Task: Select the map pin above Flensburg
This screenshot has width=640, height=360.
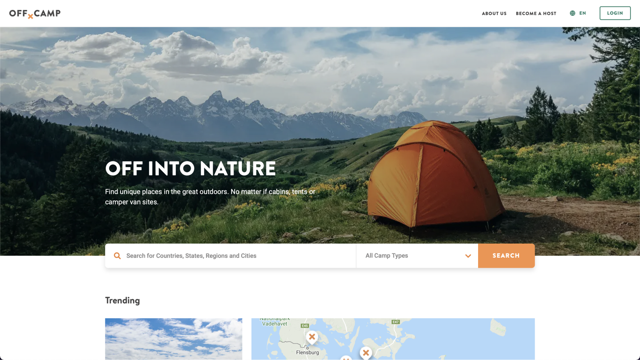Action: (x=312, y=337)
